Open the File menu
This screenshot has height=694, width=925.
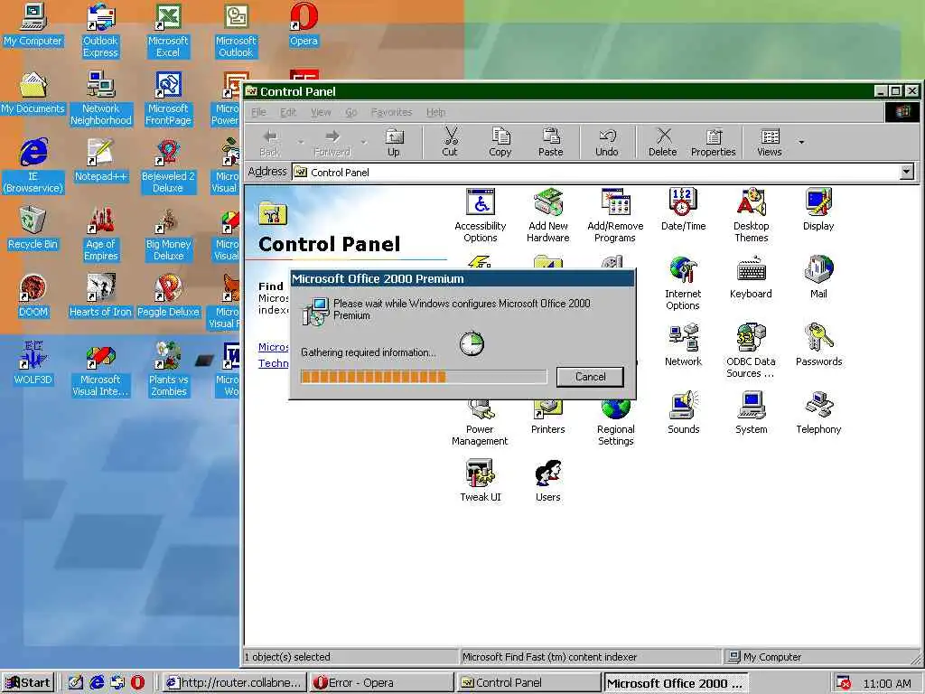pyautogui.click(x=258, y=112)
